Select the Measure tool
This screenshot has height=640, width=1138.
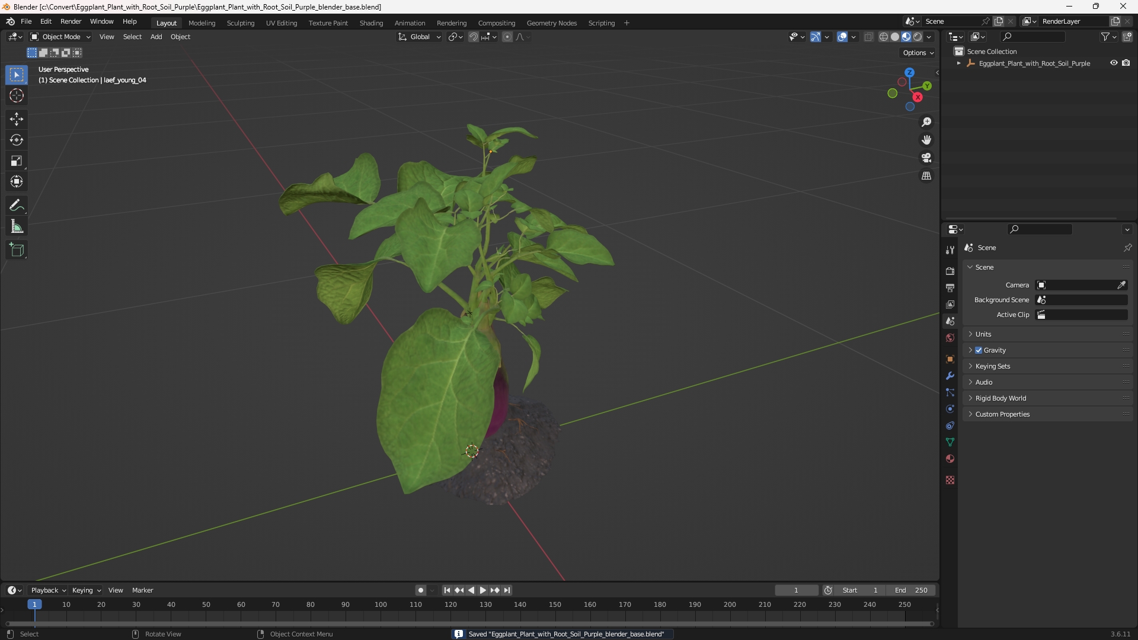[17, 226]
